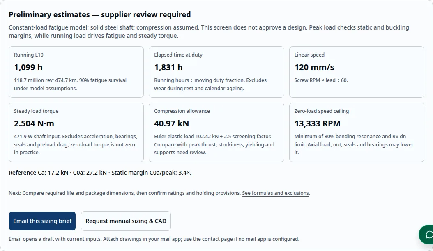
Task: Click the Preliminary estimates heading
Action: coord(100,15)
